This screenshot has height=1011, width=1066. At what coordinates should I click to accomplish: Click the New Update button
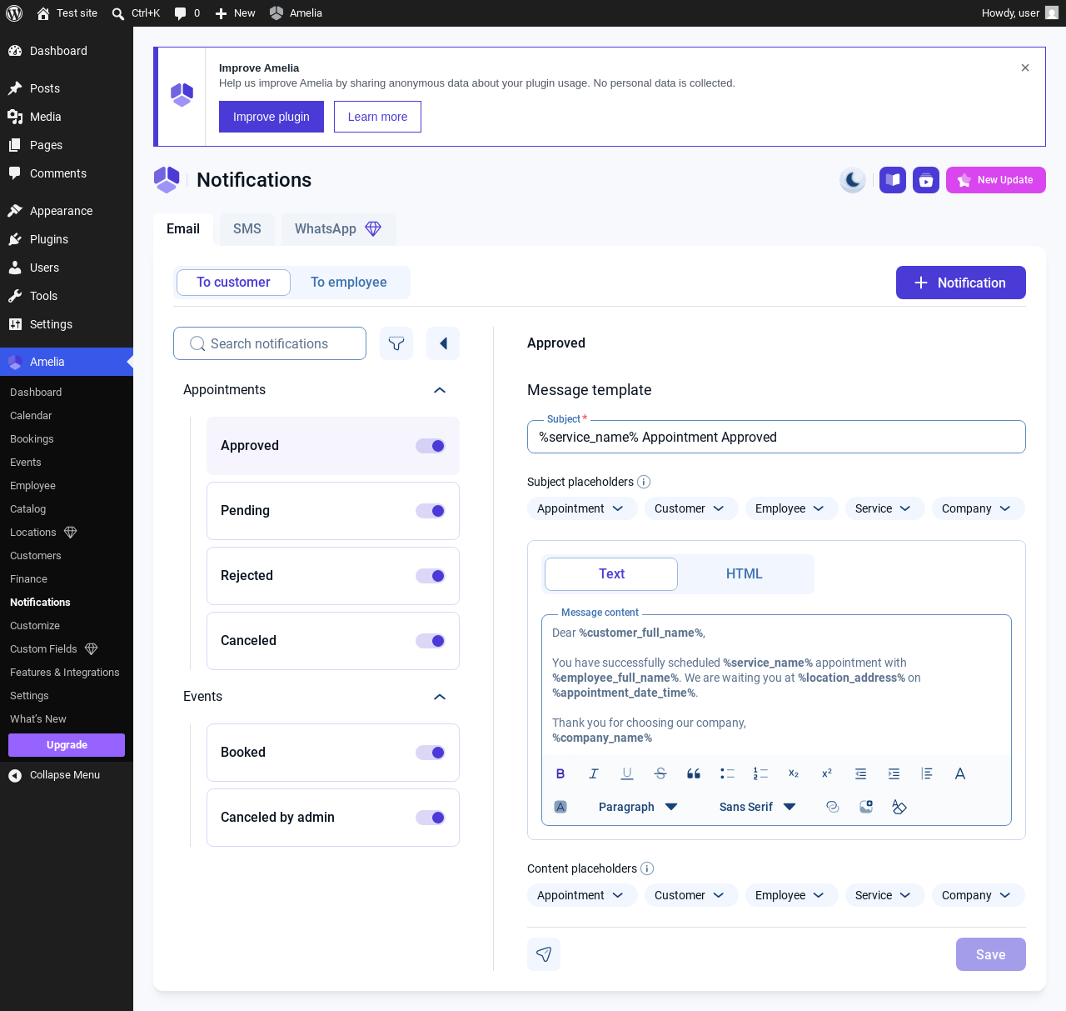996,180
